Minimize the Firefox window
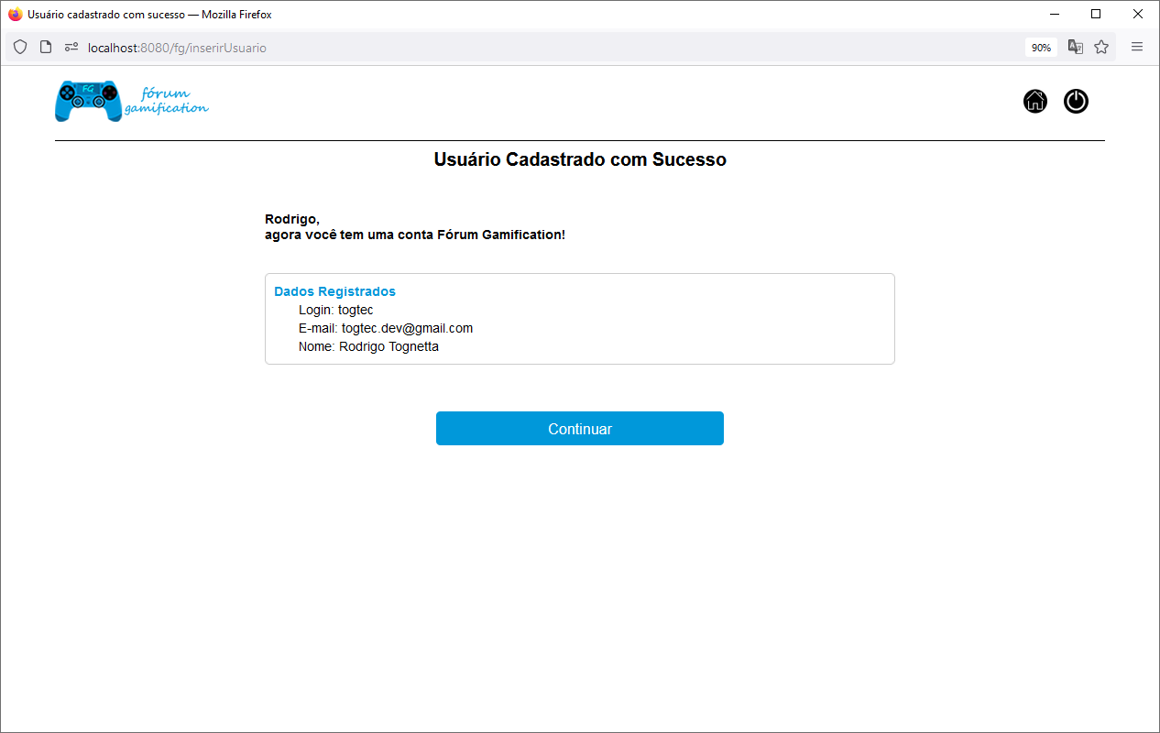 pyautogui.click(x=1054, y=15)
